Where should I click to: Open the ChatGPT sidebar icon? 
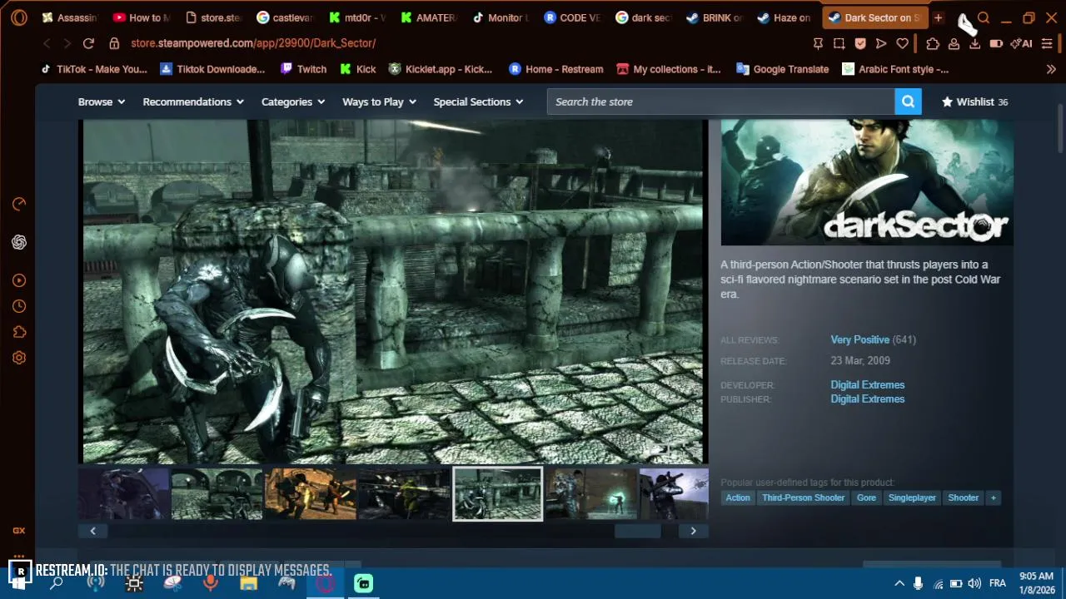(19, 242)
